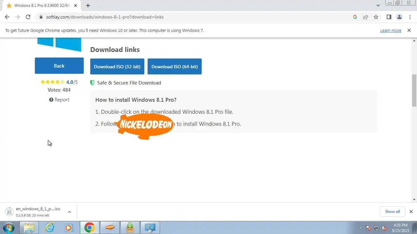Click Download ISO (64-bit)
This screenshot has height=234, width=417.
pyautogui.click(x=175, y=66)
